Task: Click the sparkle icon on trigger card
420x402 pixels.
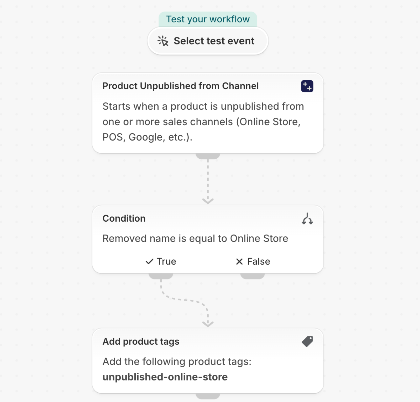Action: (307, 86)
